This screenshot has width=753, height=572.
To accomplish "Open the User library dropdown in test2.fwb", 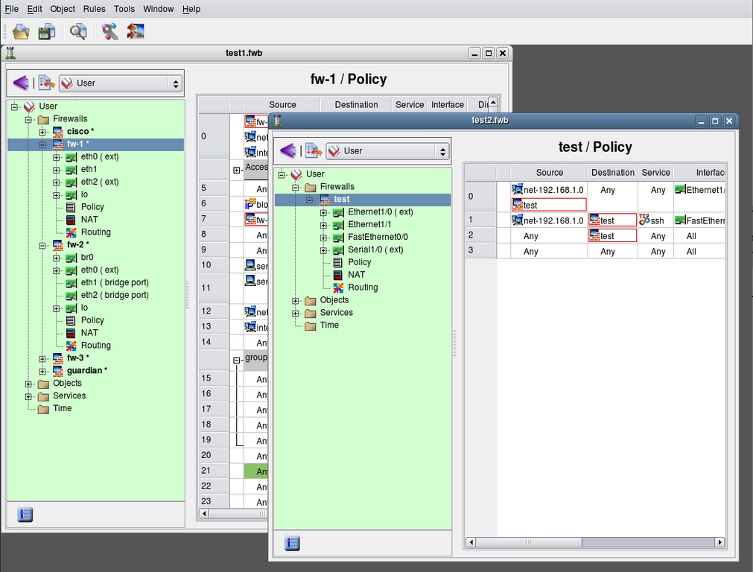I will pyautogui.click(x=388, y=151).
